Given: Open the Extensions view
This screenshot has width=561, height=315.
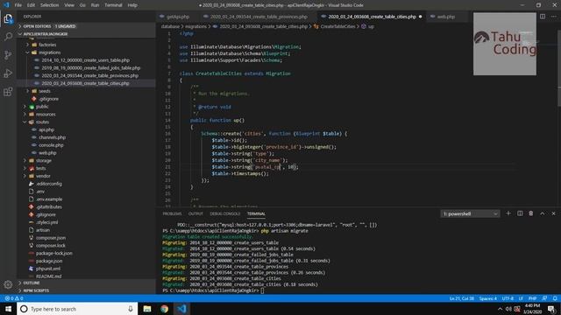Looking at the screenshot, I should tap(8, 92).
